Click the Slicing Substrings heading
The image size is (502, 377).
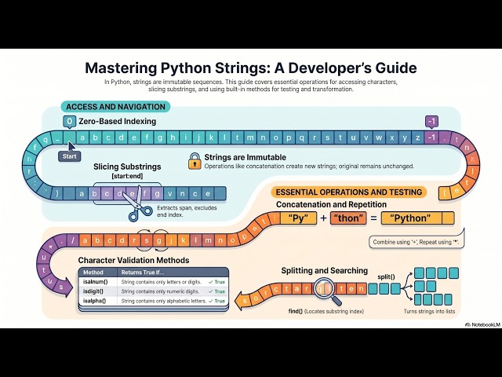(x=127, y=167)
